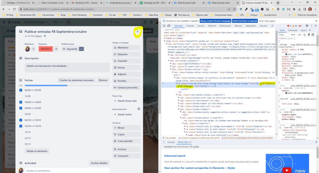Viewport: 319px width, 173px height.
Task: Open Fechas in the card sidebar
Action: [x=126, y=68]
